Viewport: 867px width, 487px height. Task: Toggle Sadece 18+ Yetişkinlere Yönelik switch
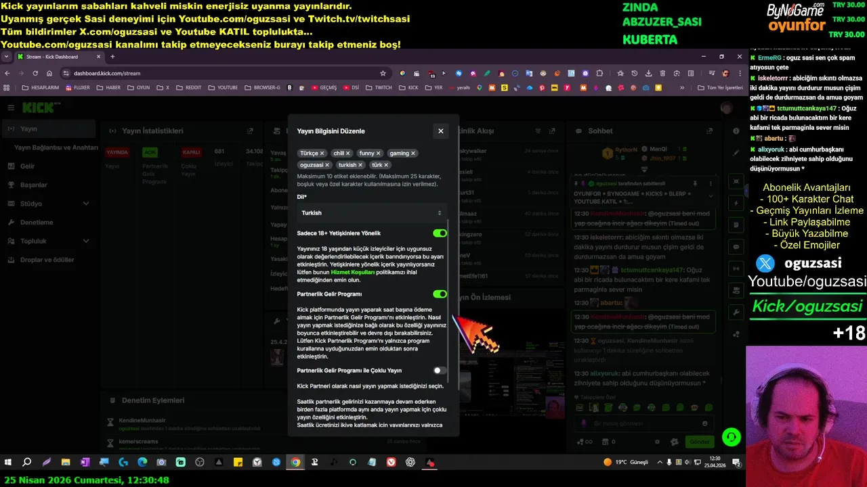(440, 233)
